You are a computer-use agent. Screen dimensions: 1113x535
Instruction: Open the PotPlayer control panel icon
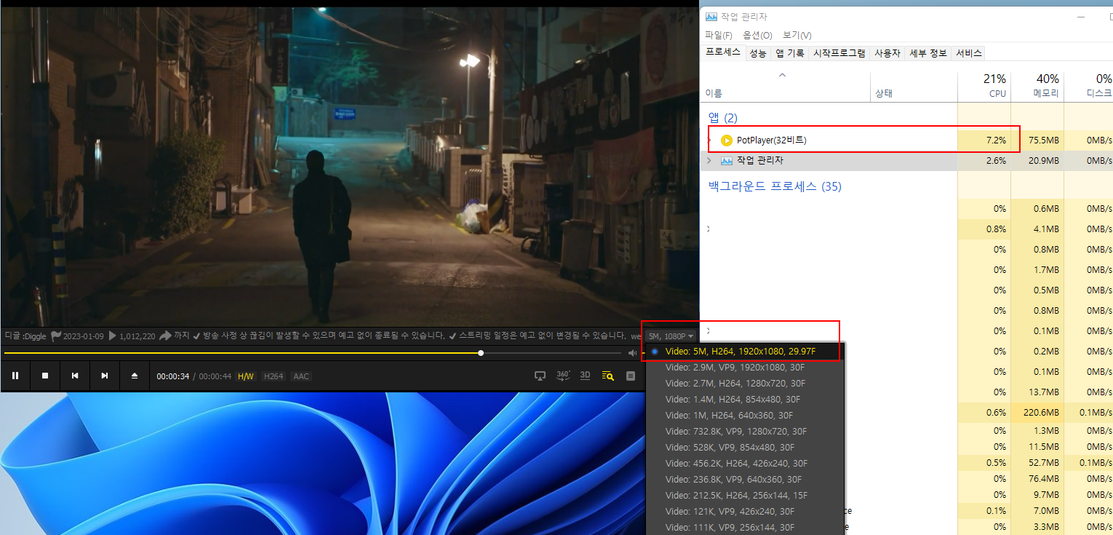(x=631, y=376)
